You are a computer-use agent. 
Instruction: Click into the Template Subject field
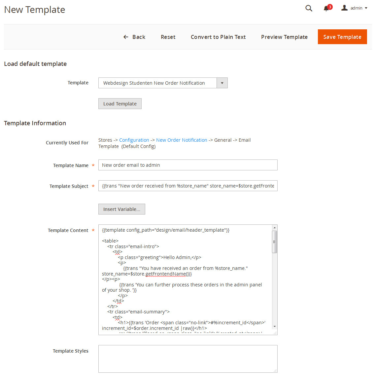[x=188, y=186]
